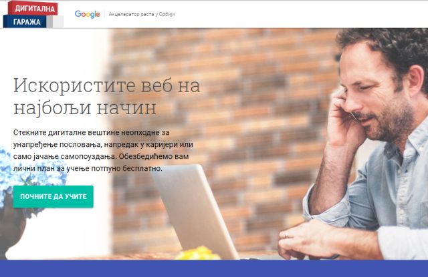This screenshot has width=428, height=277.
Task: Click the phone held to the man's ear
Action: tap(354, 115)
